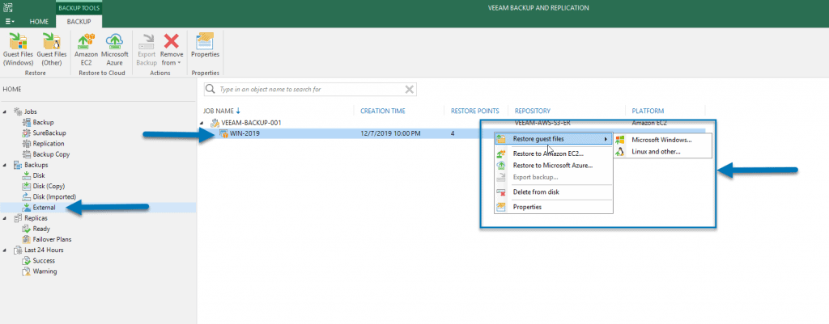Image resolution: width=829 pixels, height=324 pixels.
Task: Click Delete from disk menu entry
Action: pyautogui.click(x=535, y=191)
